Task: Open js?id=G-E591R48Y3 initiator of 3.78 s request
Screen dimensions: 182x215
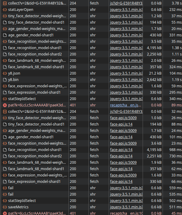Action: click(126, 3)
